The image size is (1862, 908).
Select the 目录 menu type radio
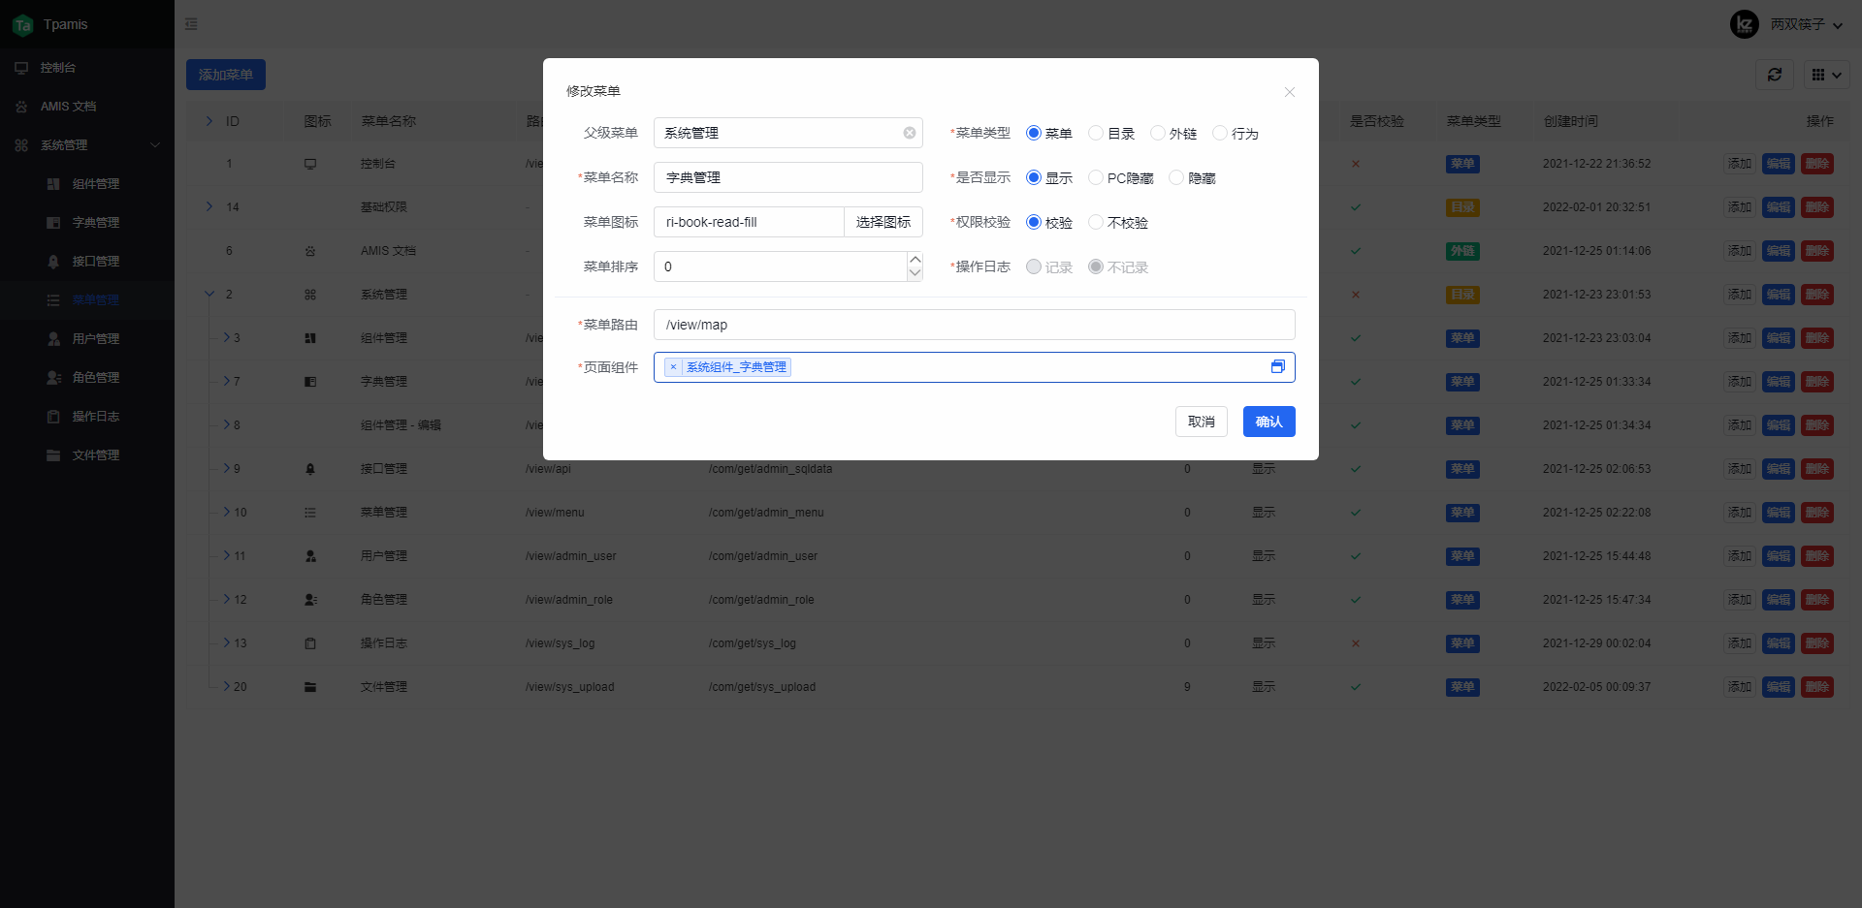click(x=1096, y=133)
